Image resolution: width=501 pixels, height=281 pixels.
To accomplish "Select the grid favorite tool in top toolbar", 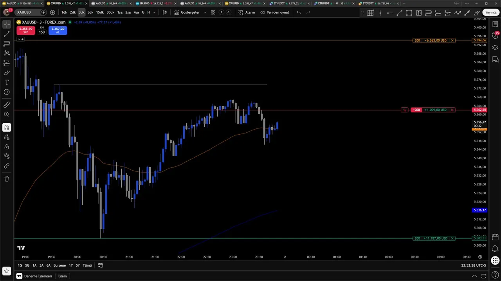I will [370, 13].
